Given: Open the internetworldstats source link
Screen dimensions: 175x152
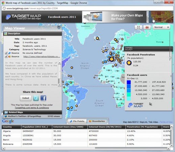Looking at the screenshot, I should point(41,56).
